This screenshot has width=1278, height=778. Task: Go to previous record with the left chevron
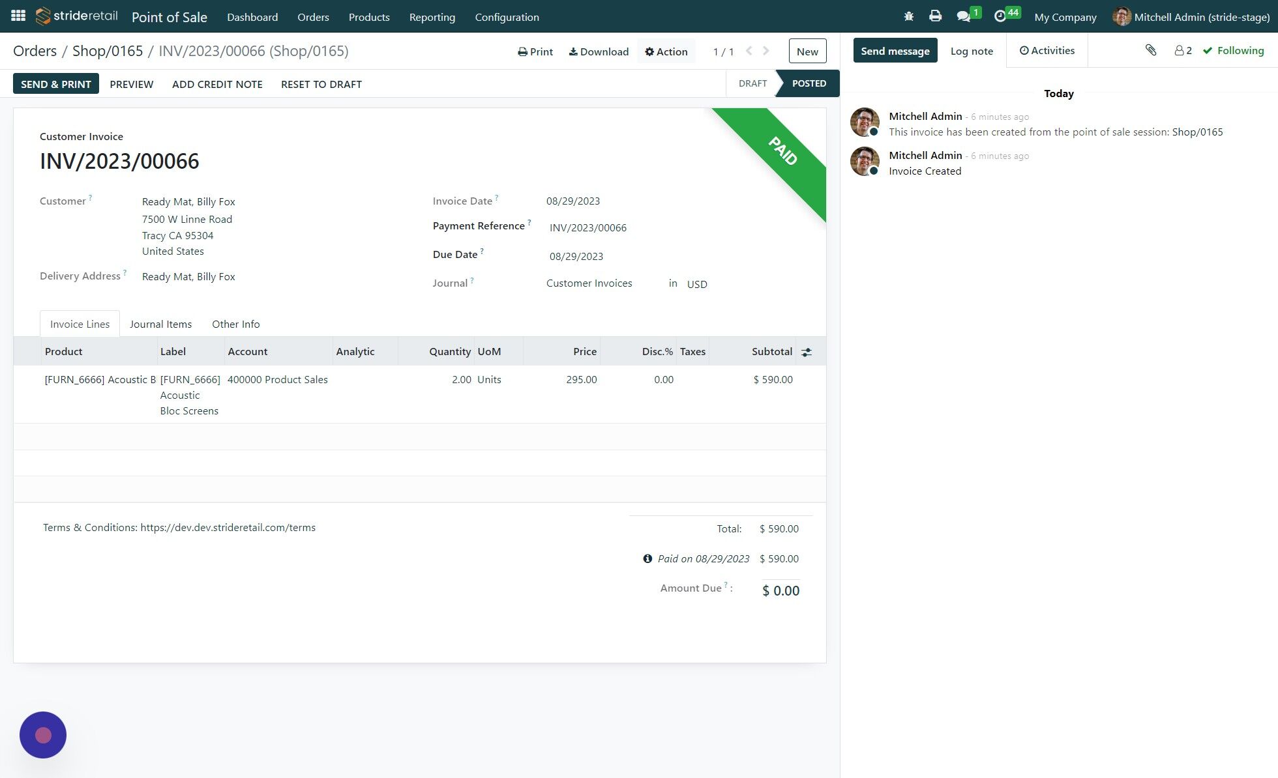tap(749, 50)
